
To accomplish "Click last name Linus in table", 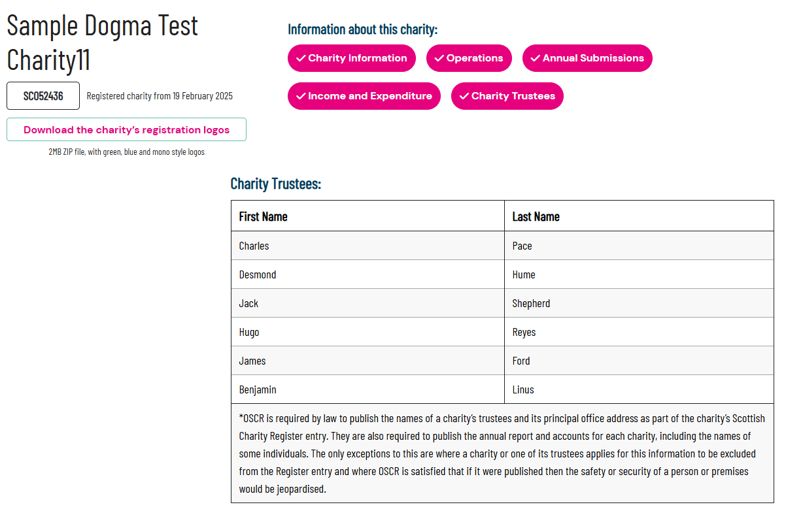I will [x=523, y=389].
